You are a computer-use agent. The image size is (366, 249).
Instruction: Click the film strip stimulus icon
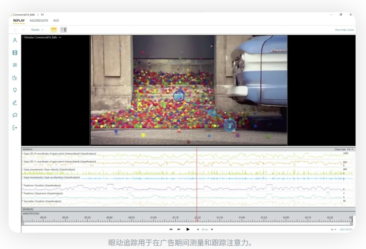click(x=15, y=53)
